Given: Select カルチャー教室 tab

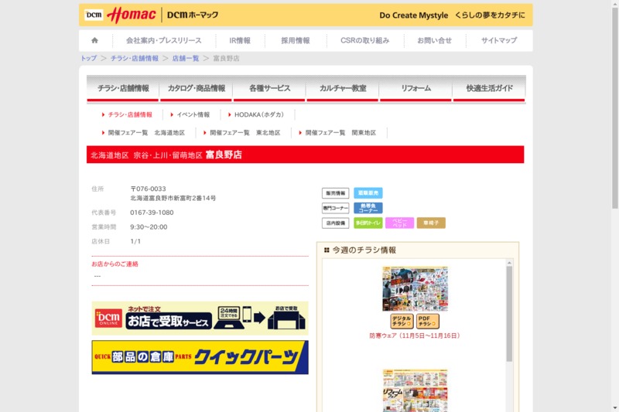Looking at the screenshot, I should coord(343,88).
